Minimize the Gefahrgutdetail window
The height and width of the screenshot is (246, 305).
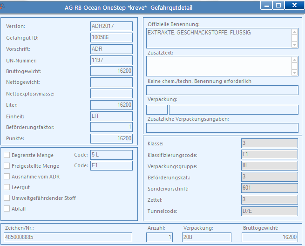266,6
